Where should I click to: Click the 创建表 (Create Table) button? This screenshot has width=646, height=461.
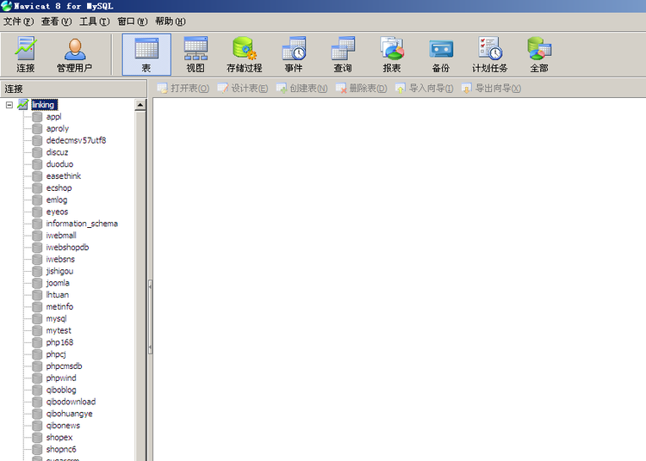tap(301, 88)
